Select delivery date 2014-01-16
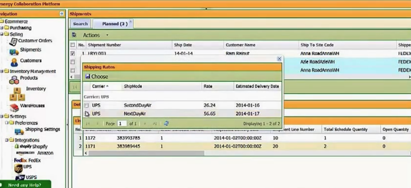 (x=248, y=105)
